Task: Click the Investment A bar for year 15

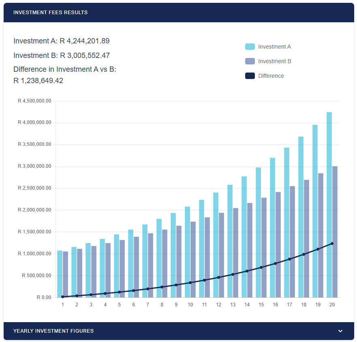Action: [x=258, y=232]
